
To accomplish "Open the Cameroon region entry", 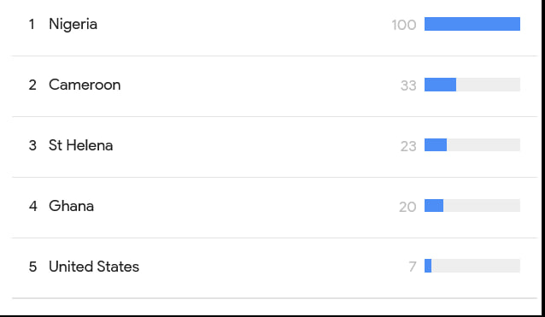I will (85, 85).
